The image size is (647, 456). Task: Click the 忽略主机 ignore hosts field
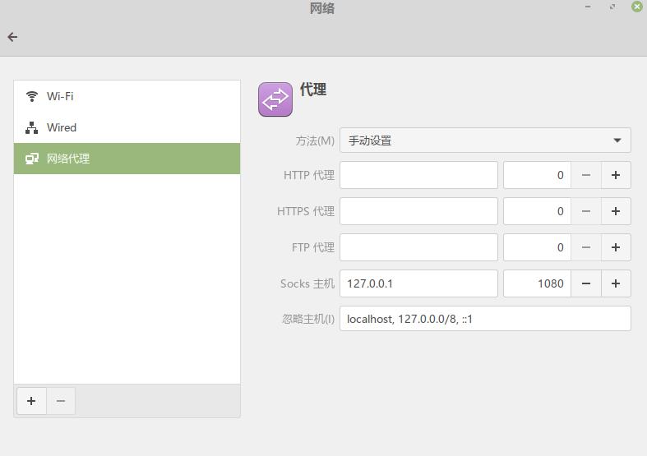(485, 319)
